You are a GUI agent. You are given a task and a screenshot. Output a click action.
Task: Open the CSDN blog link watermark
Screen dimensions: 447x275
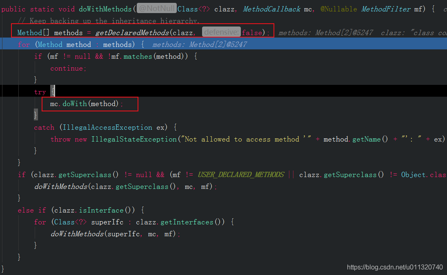tap(394, 267)
